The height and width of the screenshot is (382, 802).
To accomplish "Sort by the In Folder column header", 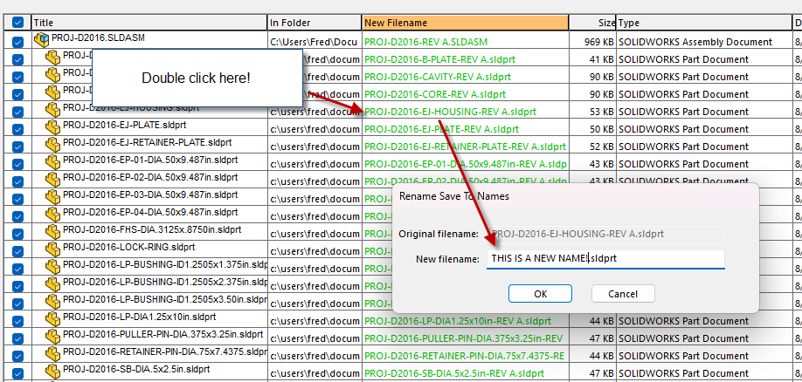I will click(x=314, y=23).
